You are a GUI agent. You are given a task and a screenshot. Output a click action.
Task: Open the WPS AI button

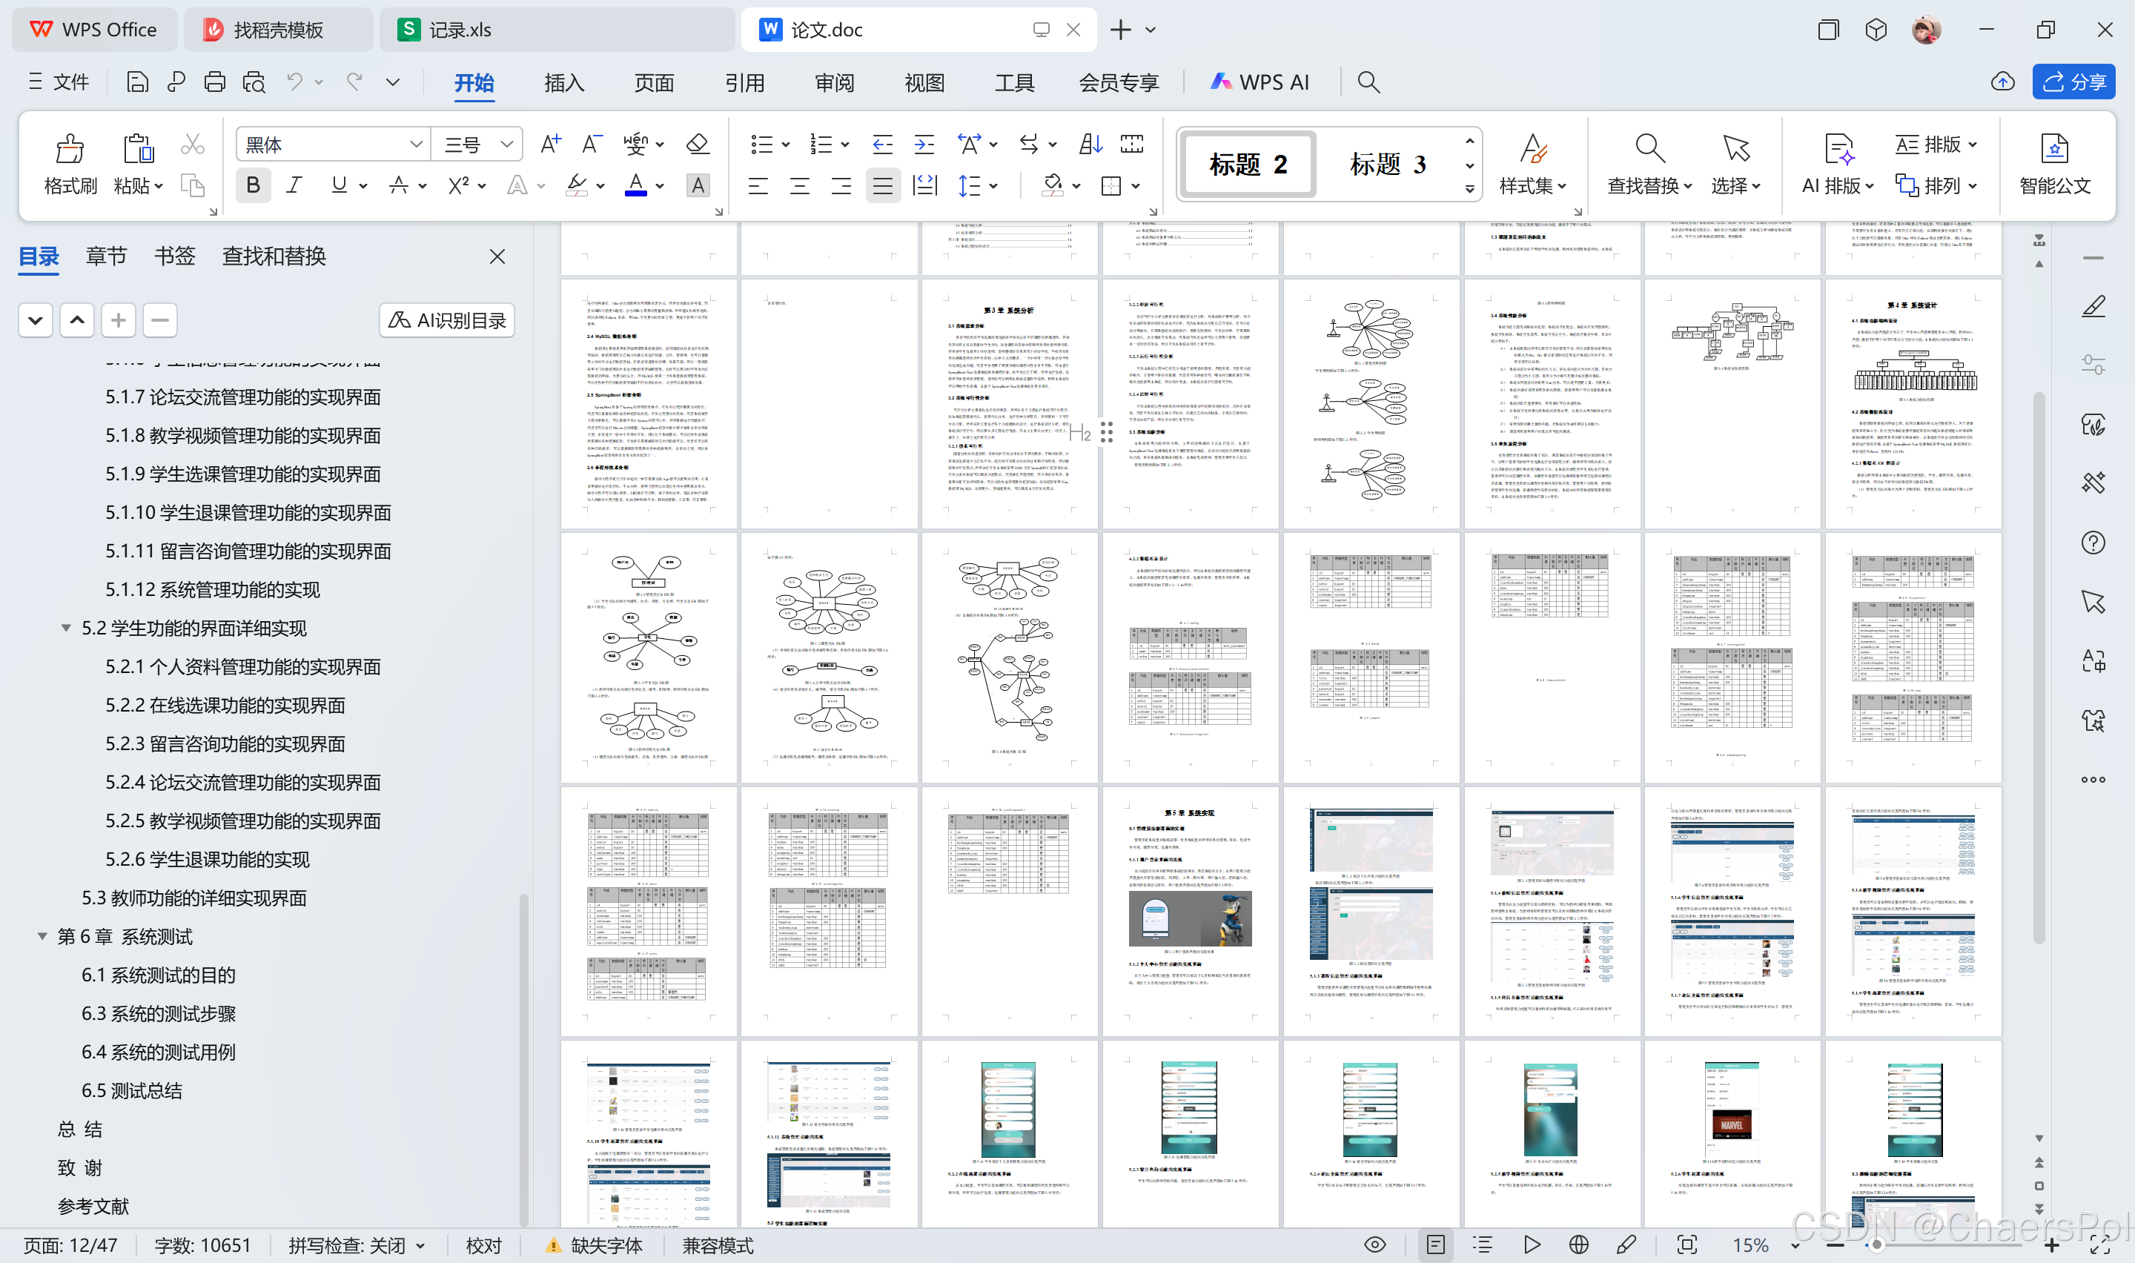(1260, 82)
